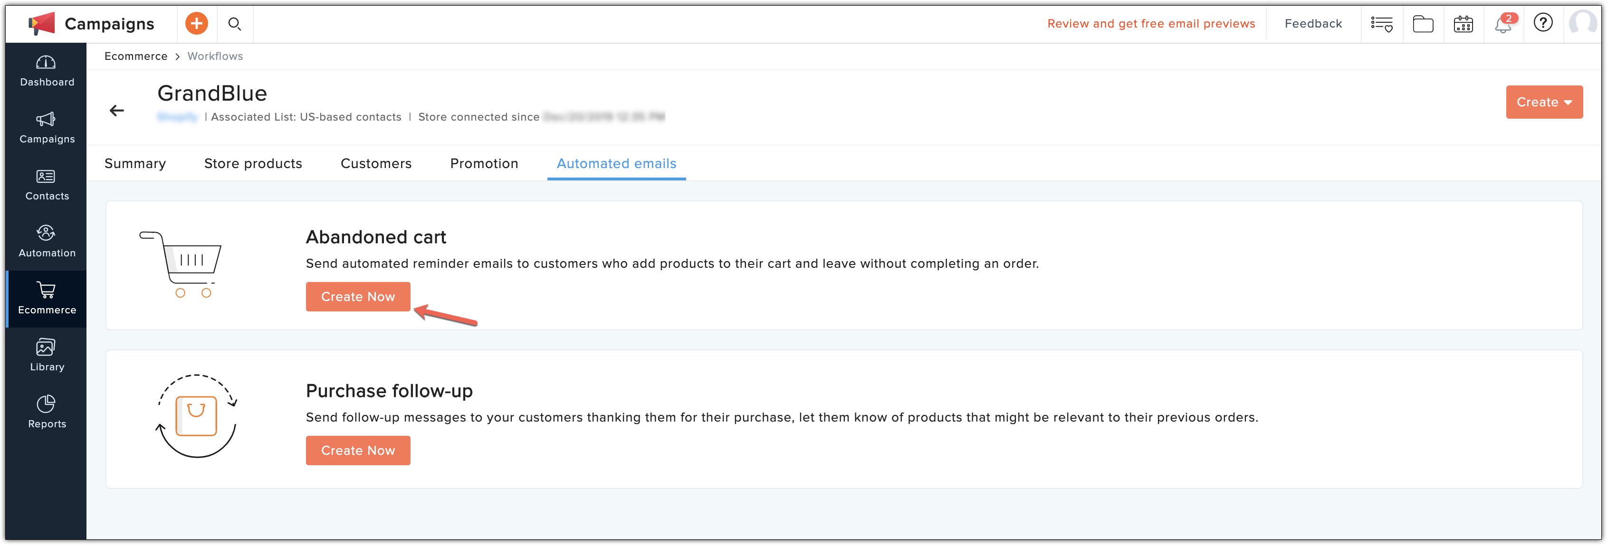The height and width of the screenshot is (545, 1607).
Task: Click Create Now for Purchase follow-up
Action: pyautogui.click(x=358, y=450)
